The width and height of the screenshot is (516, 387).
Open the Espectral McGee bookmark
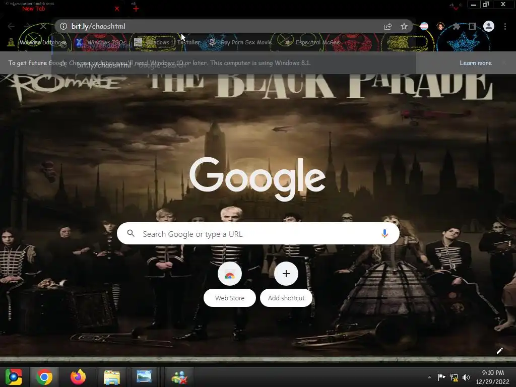[312, 42]
